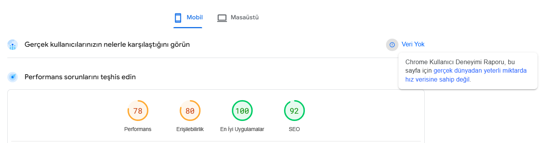Click the En İyi Uygulamalar label
Viewport: 541px width, 143px height.
(x=242, y=129)
